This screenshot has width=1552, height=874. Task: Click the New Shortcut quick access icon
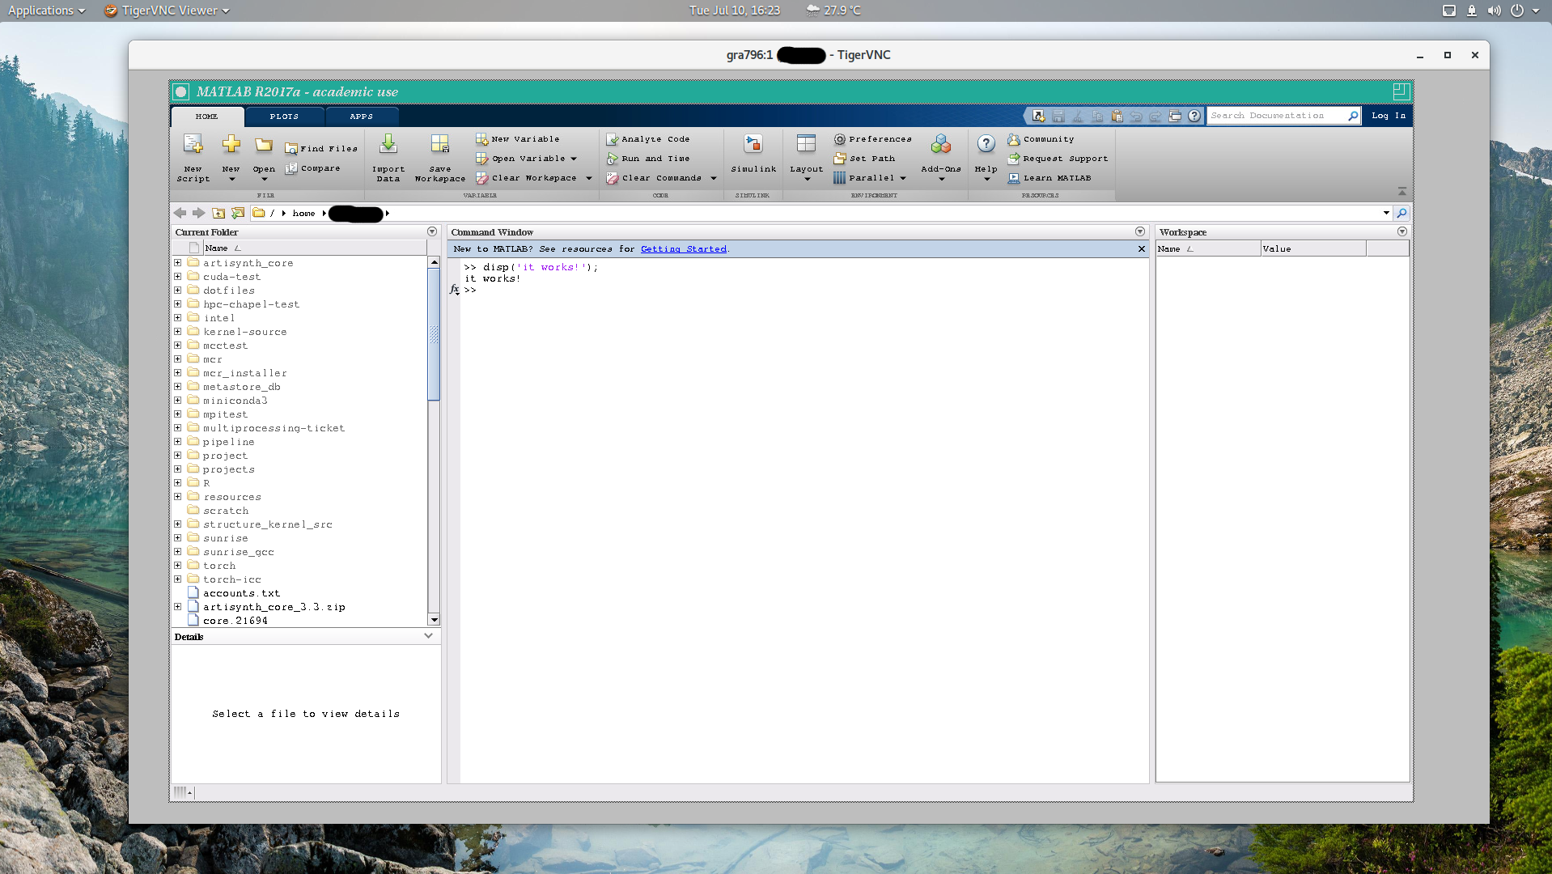point(1039,117)
